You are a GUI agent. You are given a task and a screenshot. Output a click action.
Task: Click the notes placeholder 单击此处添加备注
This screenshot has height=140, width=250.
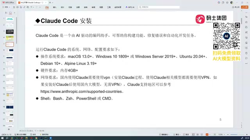tap(26, 131)
